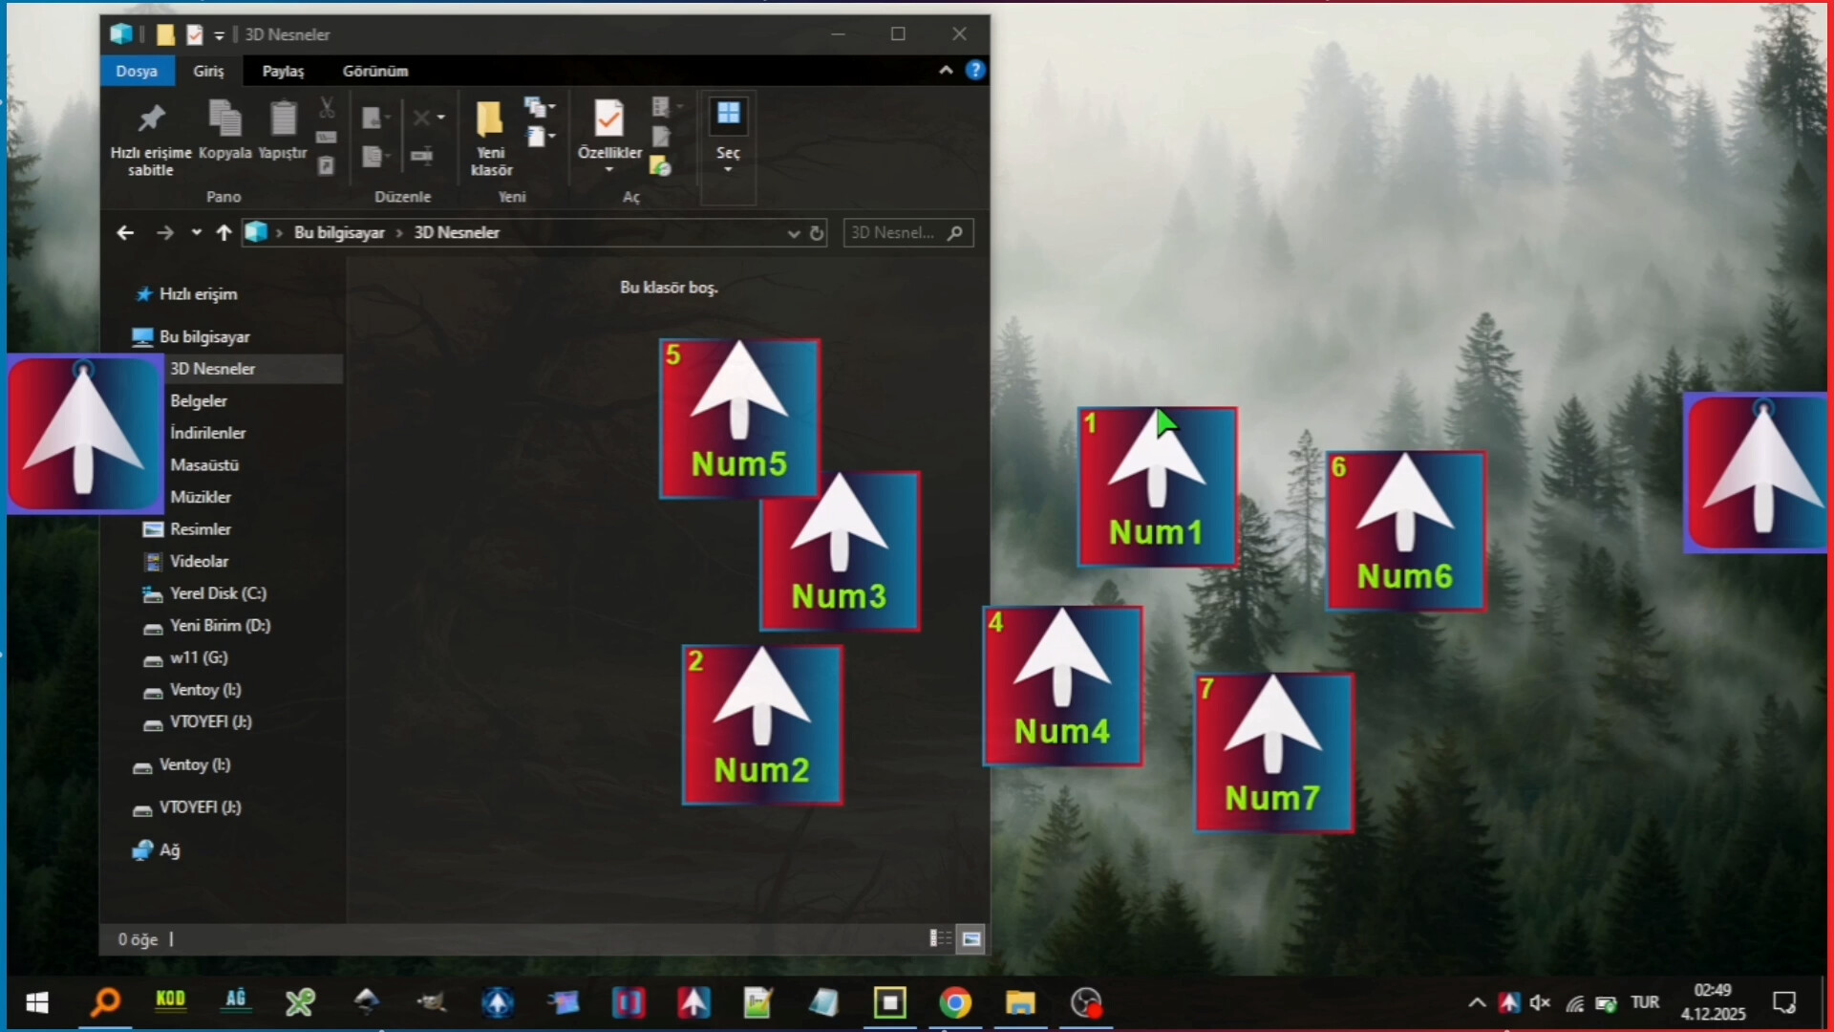The width and height of the screenshot is (1834, 1032).
Task: Click the 'Hızlı erişime sabitle' pin icon
Action: 151,119
